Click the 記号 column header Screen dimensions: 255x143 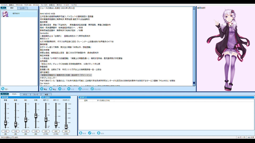86,101
